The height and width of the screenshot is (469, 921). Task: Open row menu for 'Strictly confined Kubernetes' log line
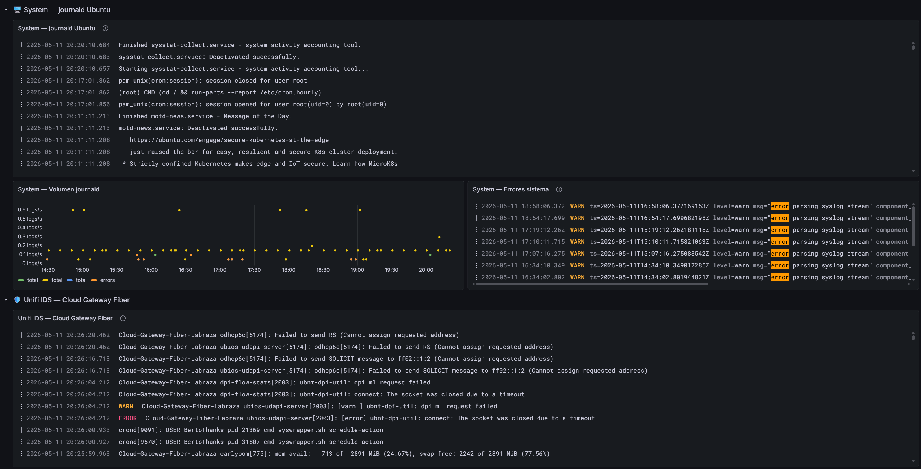coord(21,164)
